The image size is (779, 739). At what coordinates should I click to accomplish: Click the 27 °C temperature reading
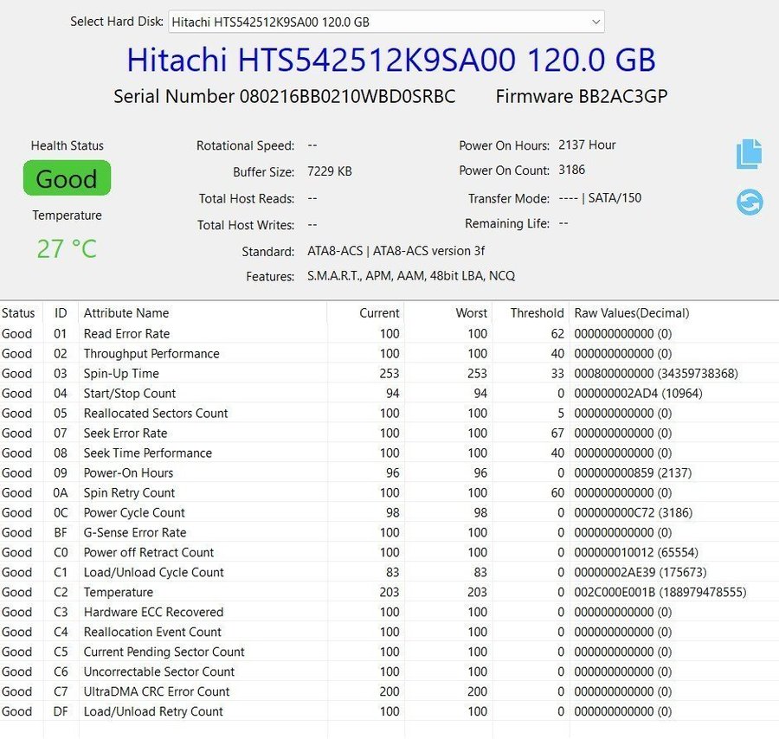click(x=67, y=249)
